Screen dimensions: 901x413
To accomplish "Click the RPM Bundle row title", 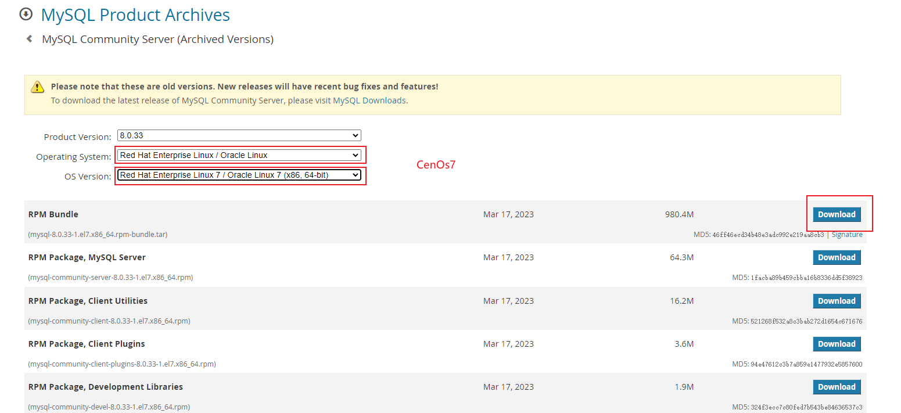I will coord(53,214).
